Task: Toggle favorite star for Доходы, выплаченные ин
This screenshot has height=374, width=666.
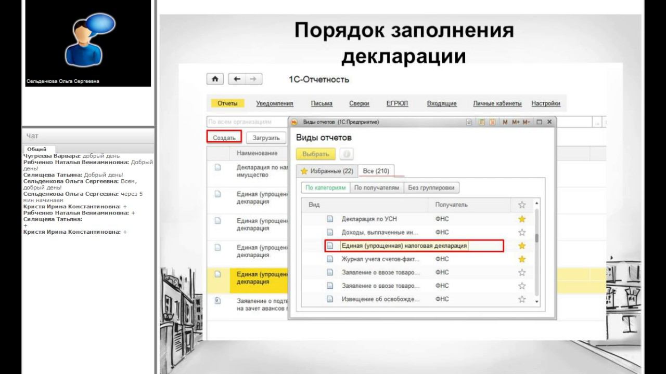Action: click(x=522, y=232)
